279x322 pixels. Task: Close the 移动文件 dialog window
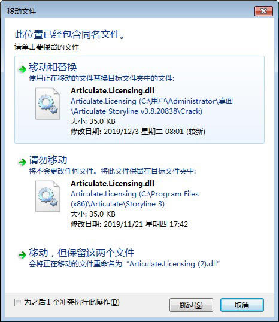263,11
